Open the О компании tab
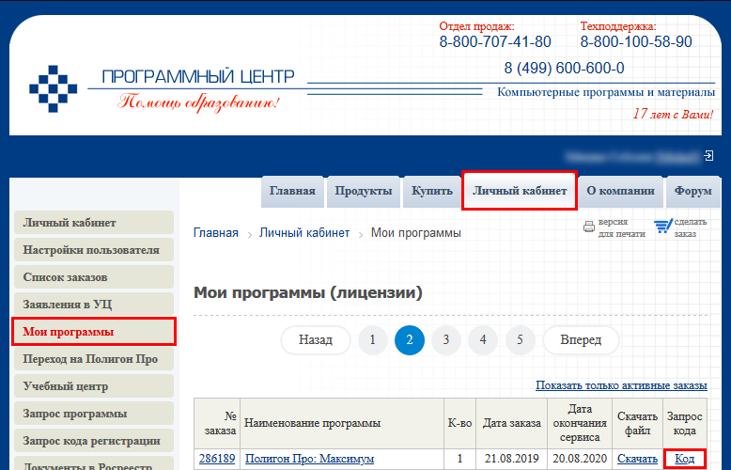 [x=620, y=191]
